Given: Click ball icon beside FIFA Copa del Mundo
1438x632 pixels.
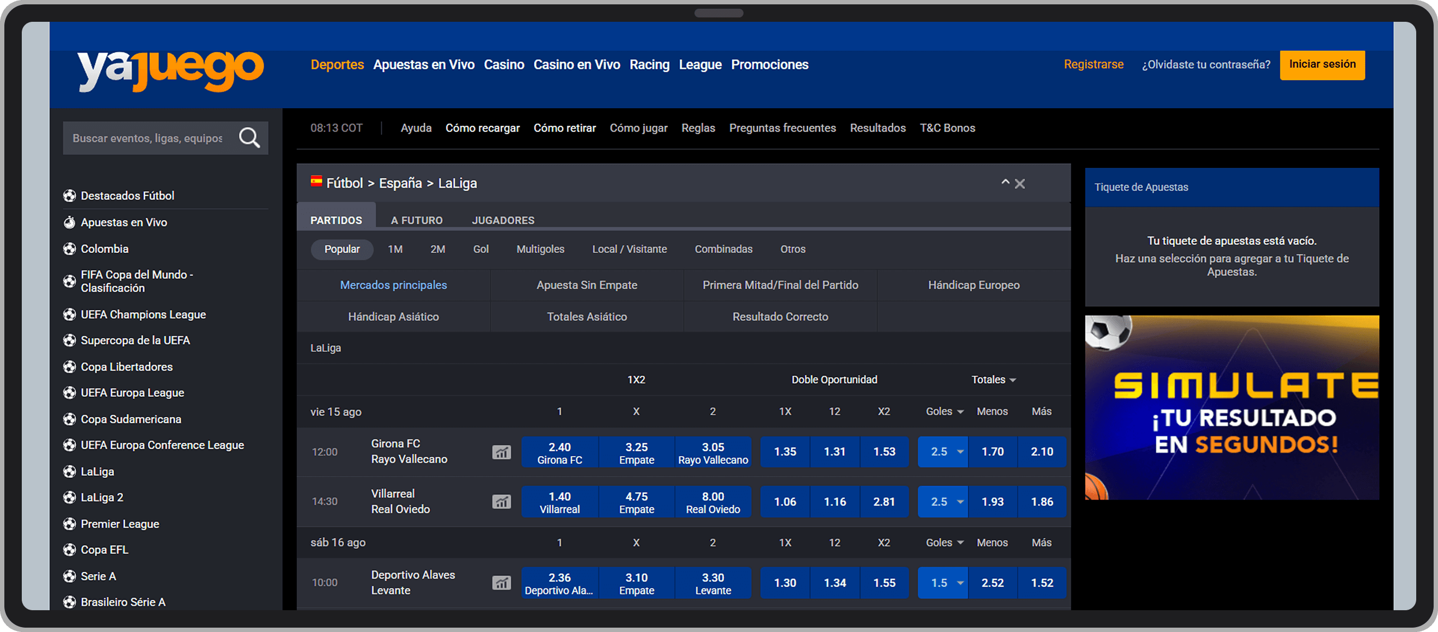Looking at the screenshot, I should tap(69, 281).
